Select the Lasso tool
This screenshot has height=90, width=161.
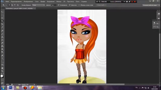[2, 18]
